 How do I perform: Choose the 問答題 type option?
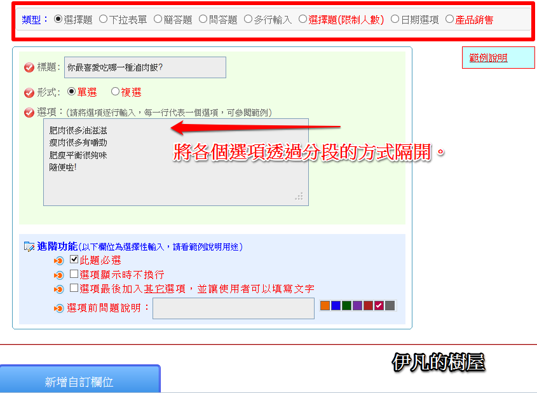[203, 19]
